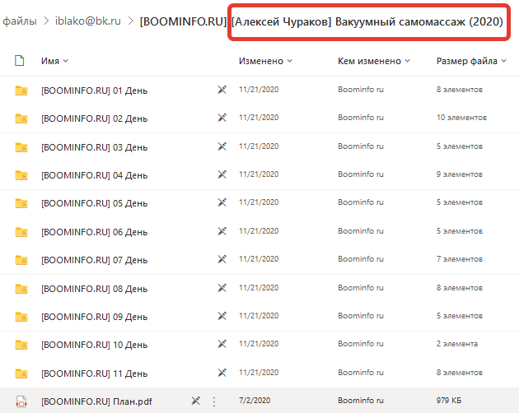The height and width of the screenshot is (413, 519).
Task: Click the shared folder icon for 11 День
Action: (x=21, y=374)
